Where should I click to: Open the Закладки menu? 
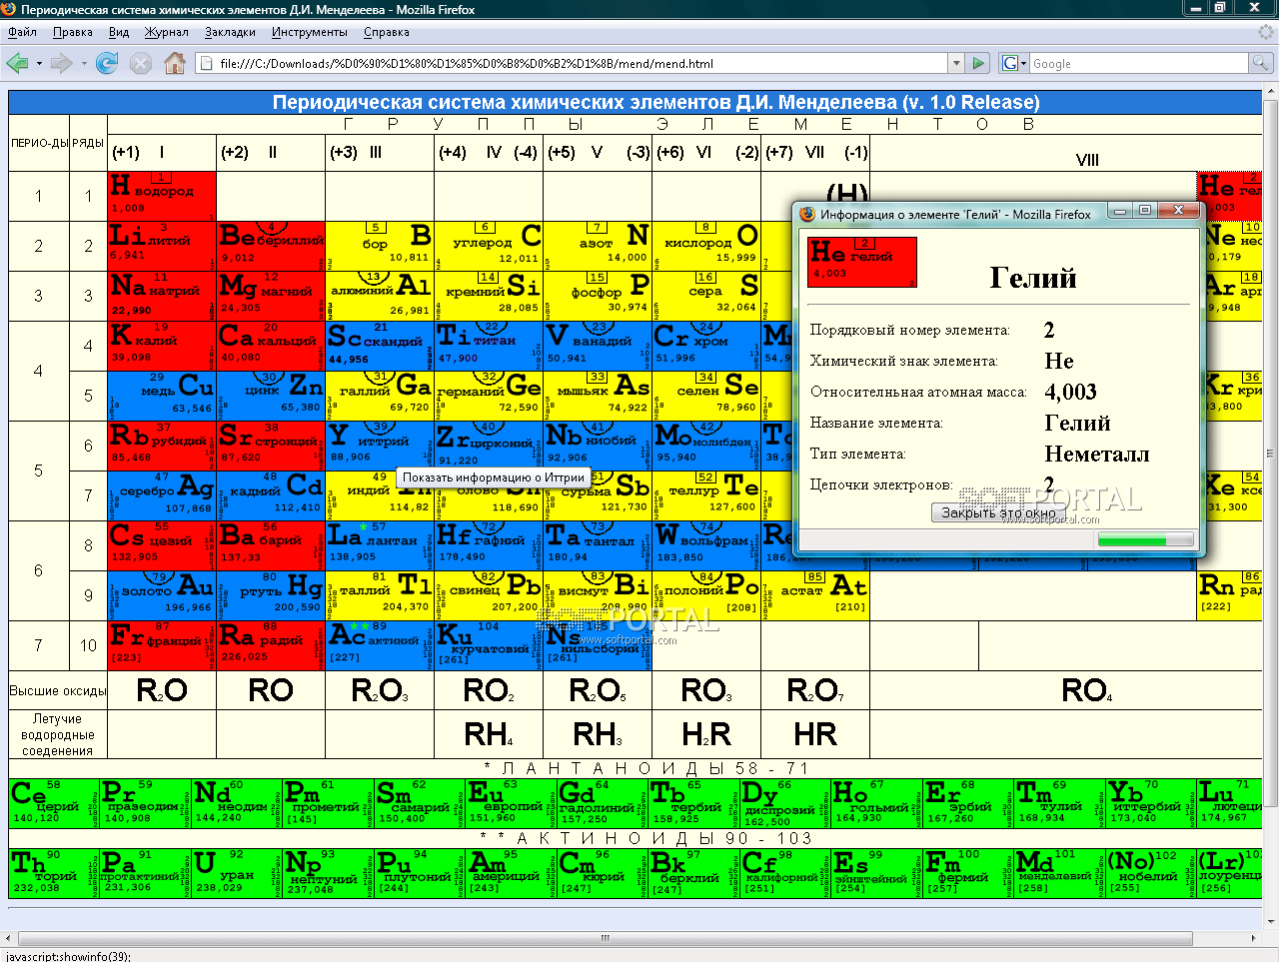(229, 32)
